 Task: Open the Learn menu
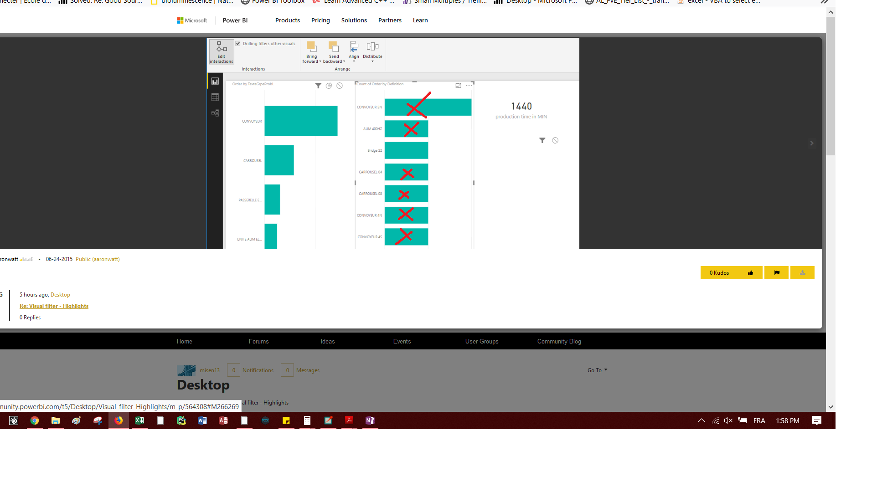point(420,20)
